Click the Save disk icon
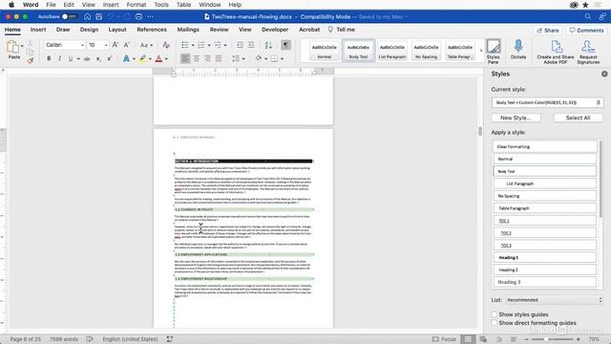 pyautogui.click(x=99, y=17)
